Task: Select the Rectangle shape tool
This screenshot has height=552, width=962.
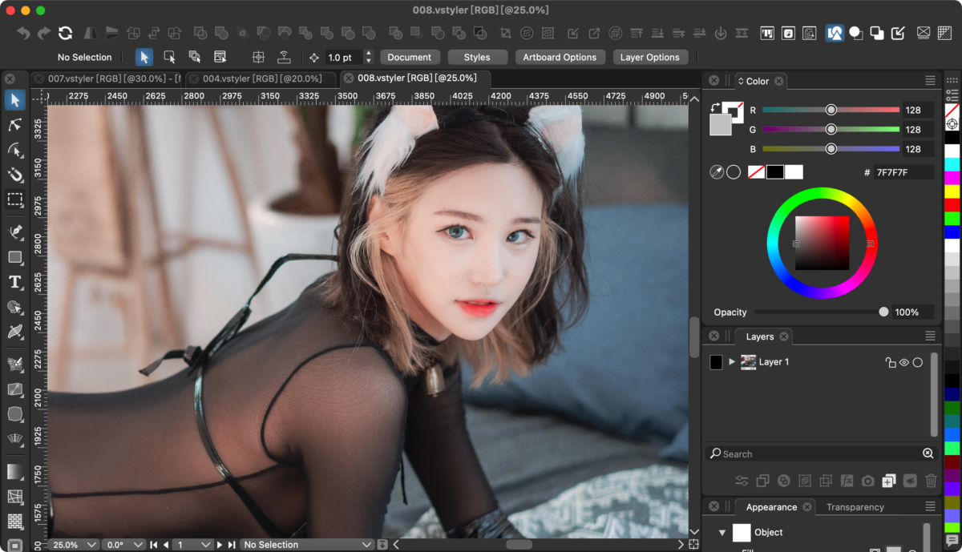Action: (x=14, y=257)
